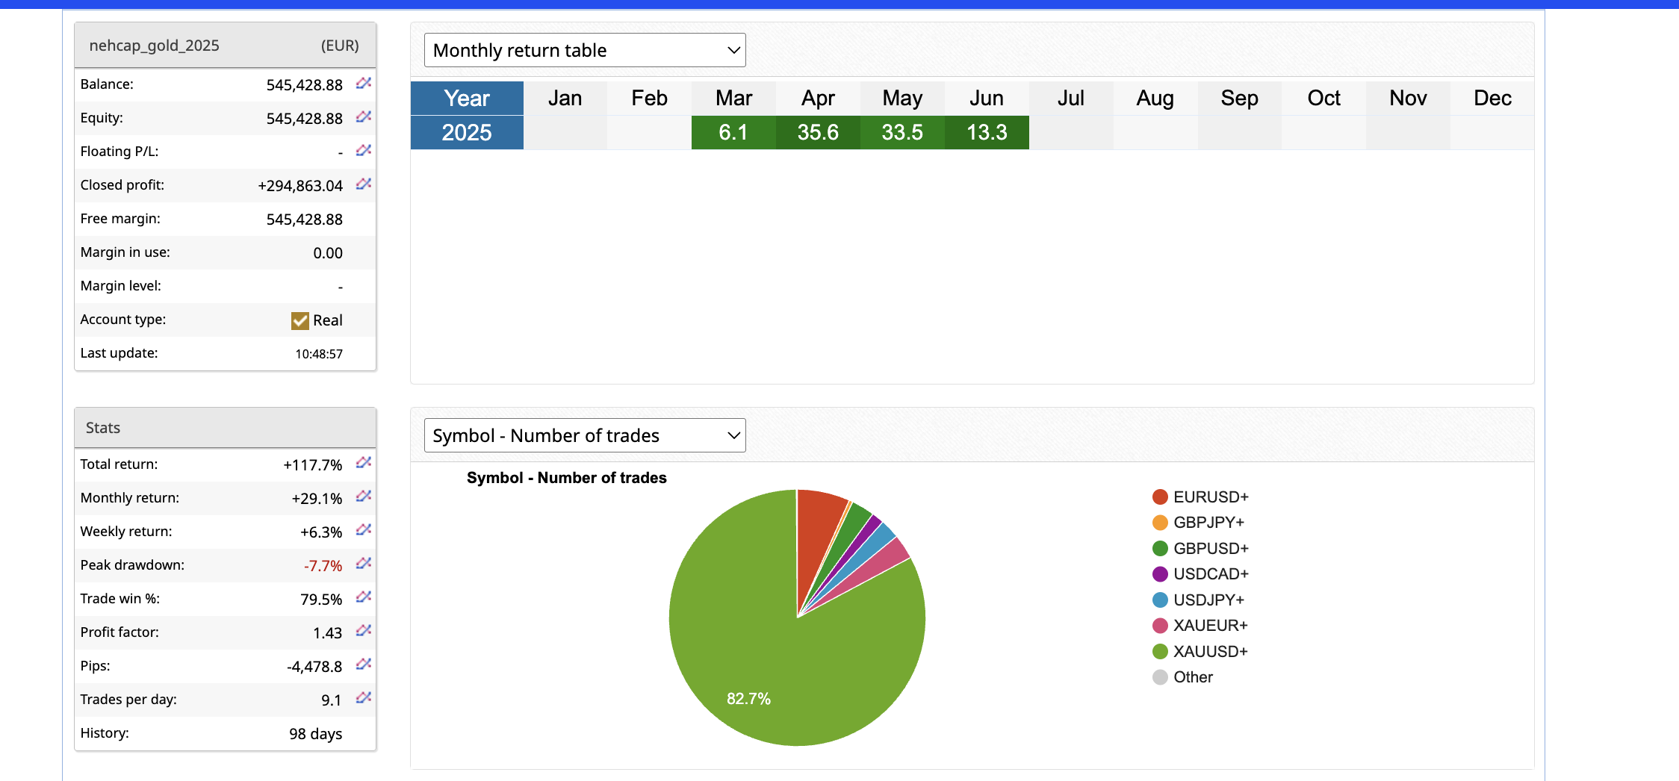Screen dimensions: 1679x781
Task: Click the Real account type checkmark
Action: 300,320
